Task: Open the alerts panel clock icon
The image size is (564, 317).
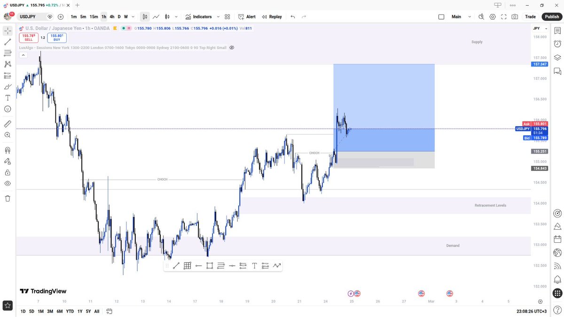Action: [x=557, y=44]
